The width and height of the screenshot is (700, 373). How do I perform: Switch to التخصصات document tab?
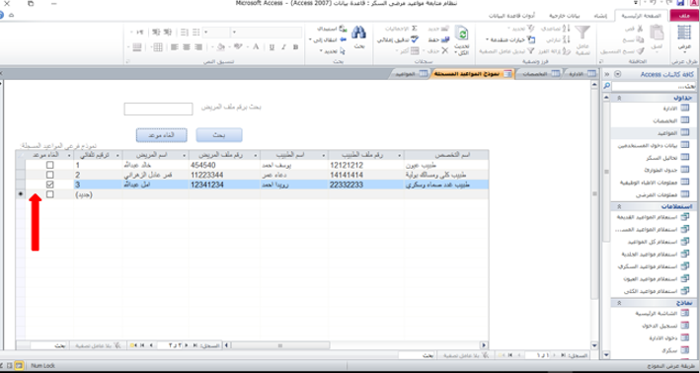(539, 74)
